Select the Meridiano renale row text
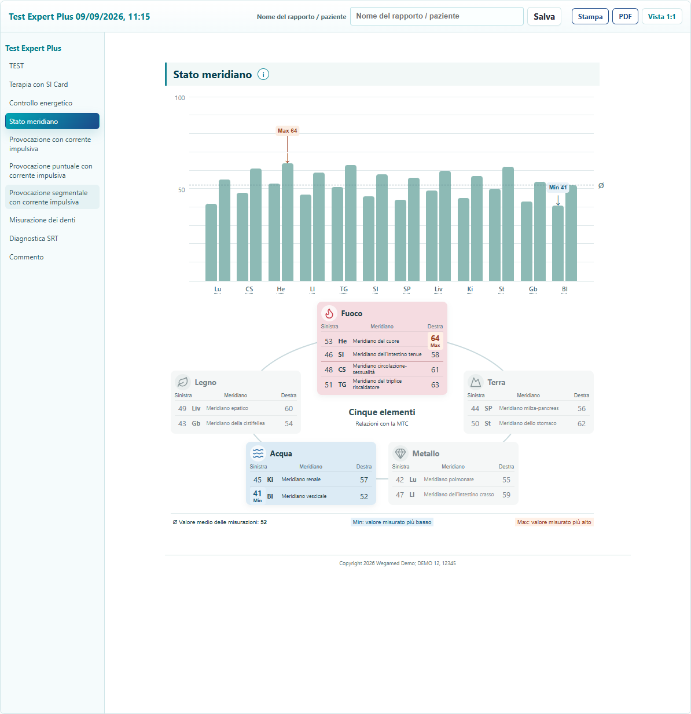Screen dimensions: 691x714 pos(301,479)
